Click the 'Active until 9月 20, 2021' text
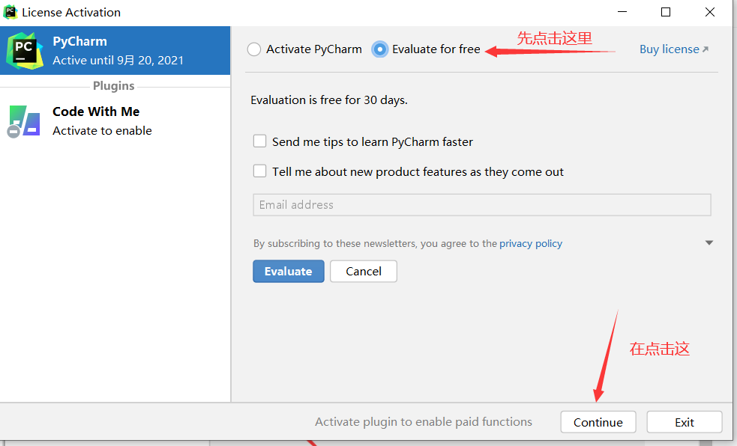737x446 pixels. pos(118,61)
